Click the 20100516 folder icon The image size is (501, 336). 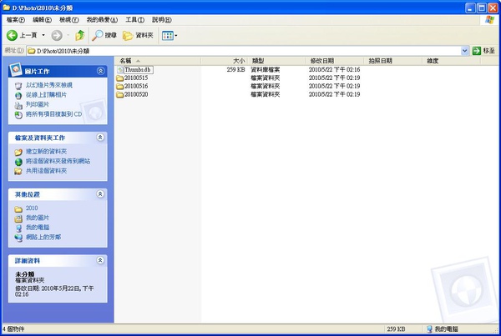tap(119, 87)
